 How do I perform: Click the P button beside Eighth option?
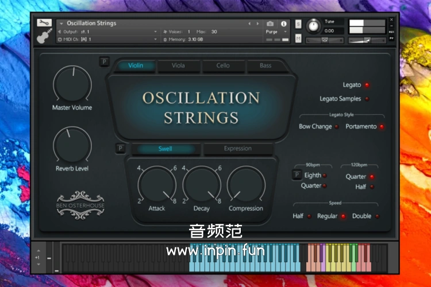point(297,174)
